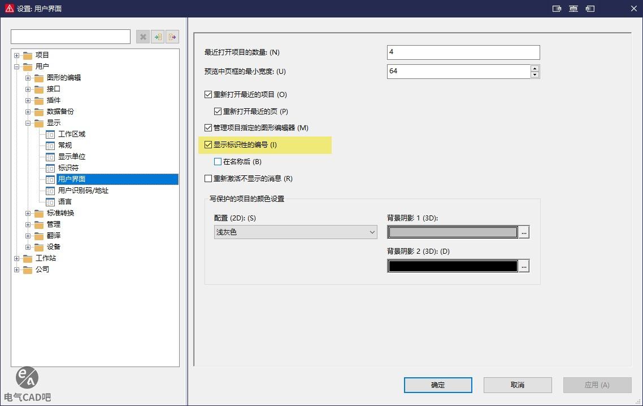Expand the 项目 tree node
This screenshot has height=406, width=643.
[17, 55]
